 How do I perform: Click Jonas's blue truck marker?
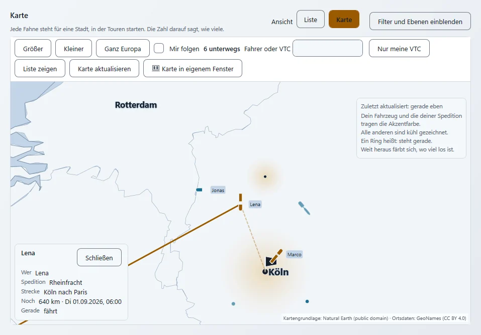[x=199, y=190]
